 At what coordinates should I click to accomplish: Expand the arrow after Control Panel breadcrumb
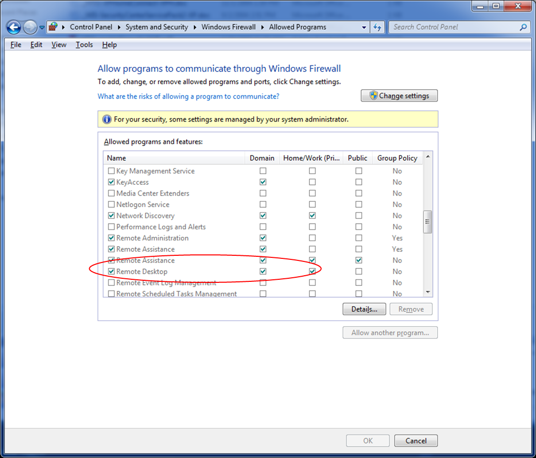point(119,27)
